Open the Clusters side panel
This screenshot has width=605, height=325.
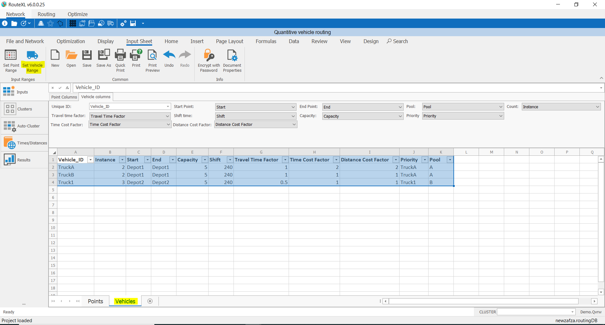click(24, 109)
